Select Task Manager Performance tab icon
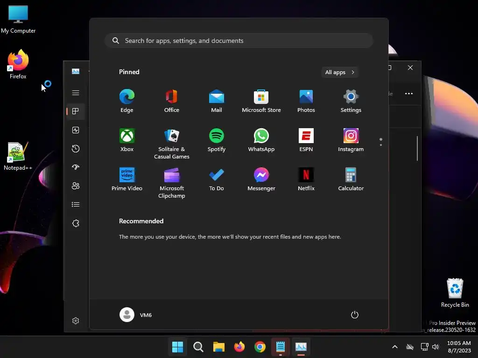The height and width of the screenshot is (358, 478). (76, 130)
